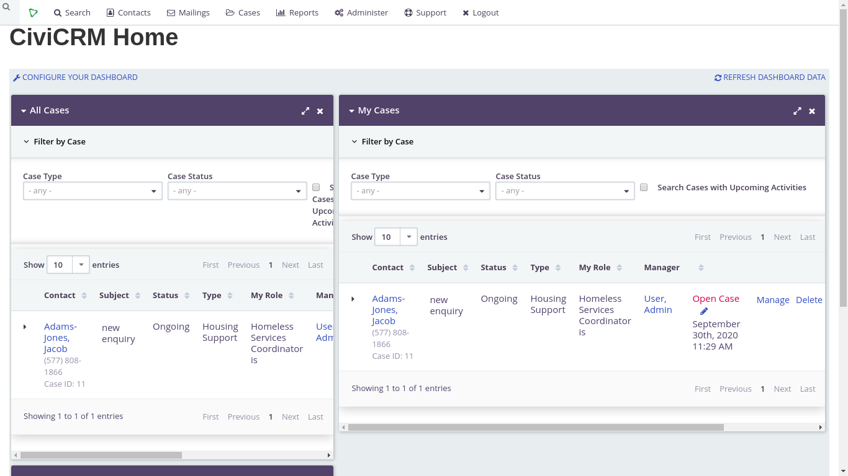
Task: Tick the upcoming activities checkbox in All Cases
Action: (316, 187)
